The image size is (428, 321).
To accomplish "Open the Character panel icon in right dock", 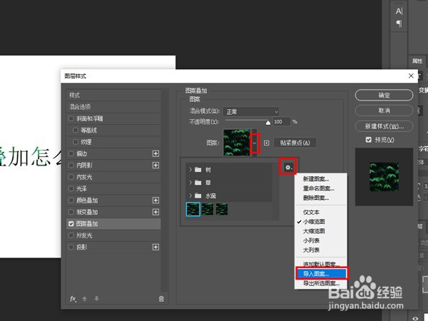I will [399, 11].
